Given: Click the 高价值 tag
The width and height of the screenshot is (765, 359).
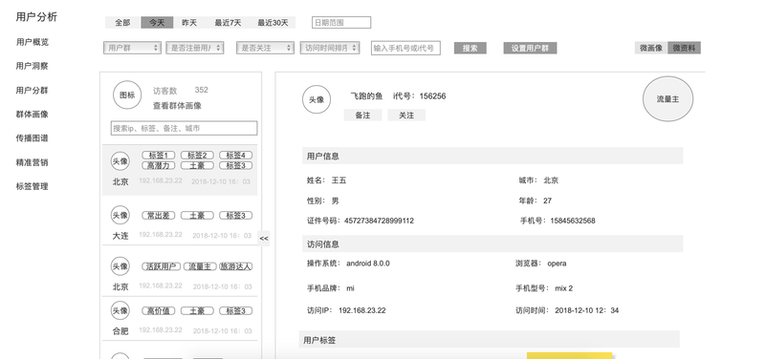Looking at the screenshot, I should click(x=158, y=310).
